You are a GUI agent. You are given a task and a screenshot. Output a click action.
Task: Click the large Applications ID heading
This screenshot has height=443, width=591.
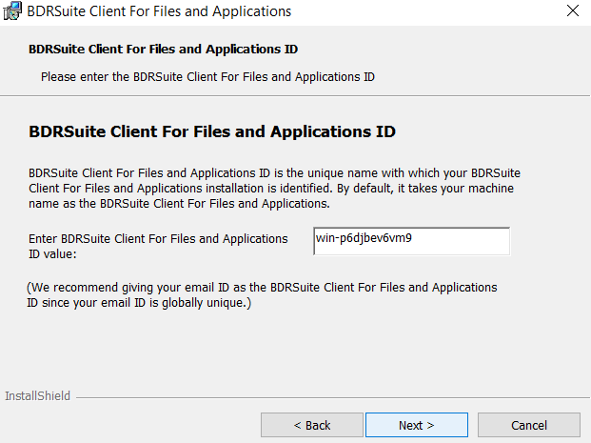pyautogui.click(x=212, y=131)
